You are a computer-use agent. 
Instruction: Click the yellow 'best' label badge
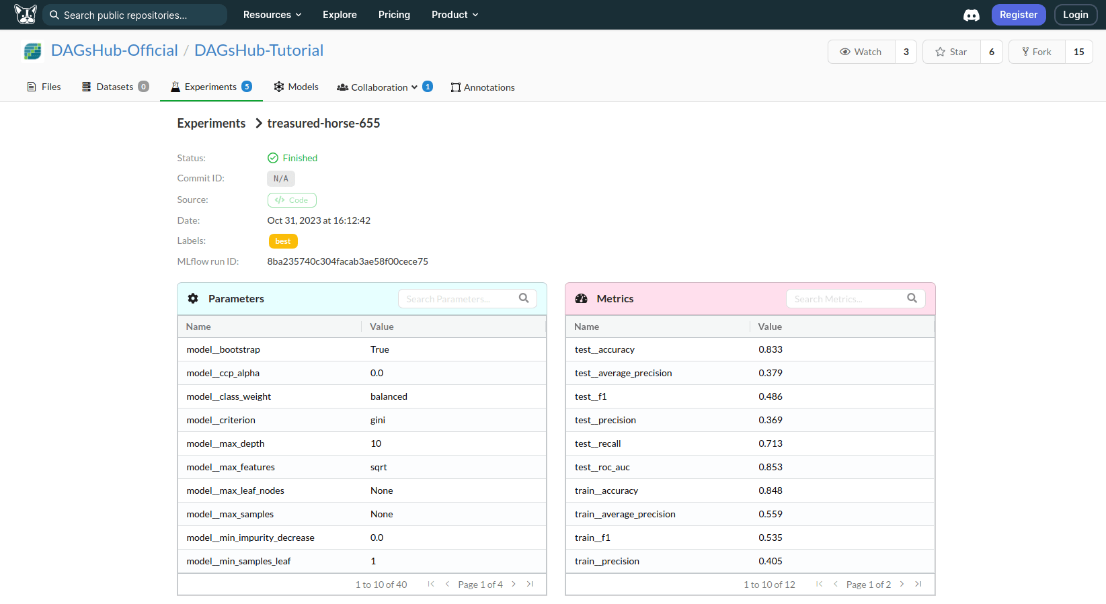283,241
